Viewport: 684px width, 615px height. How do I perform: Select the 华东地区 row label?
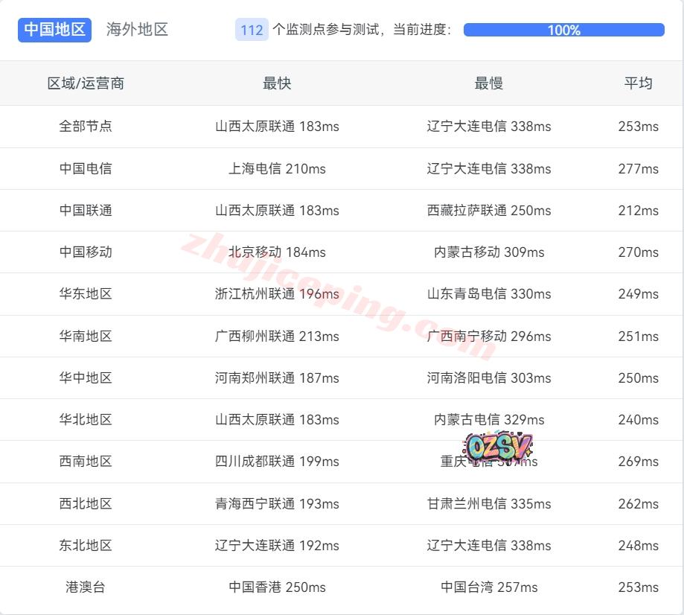point(86,294)
